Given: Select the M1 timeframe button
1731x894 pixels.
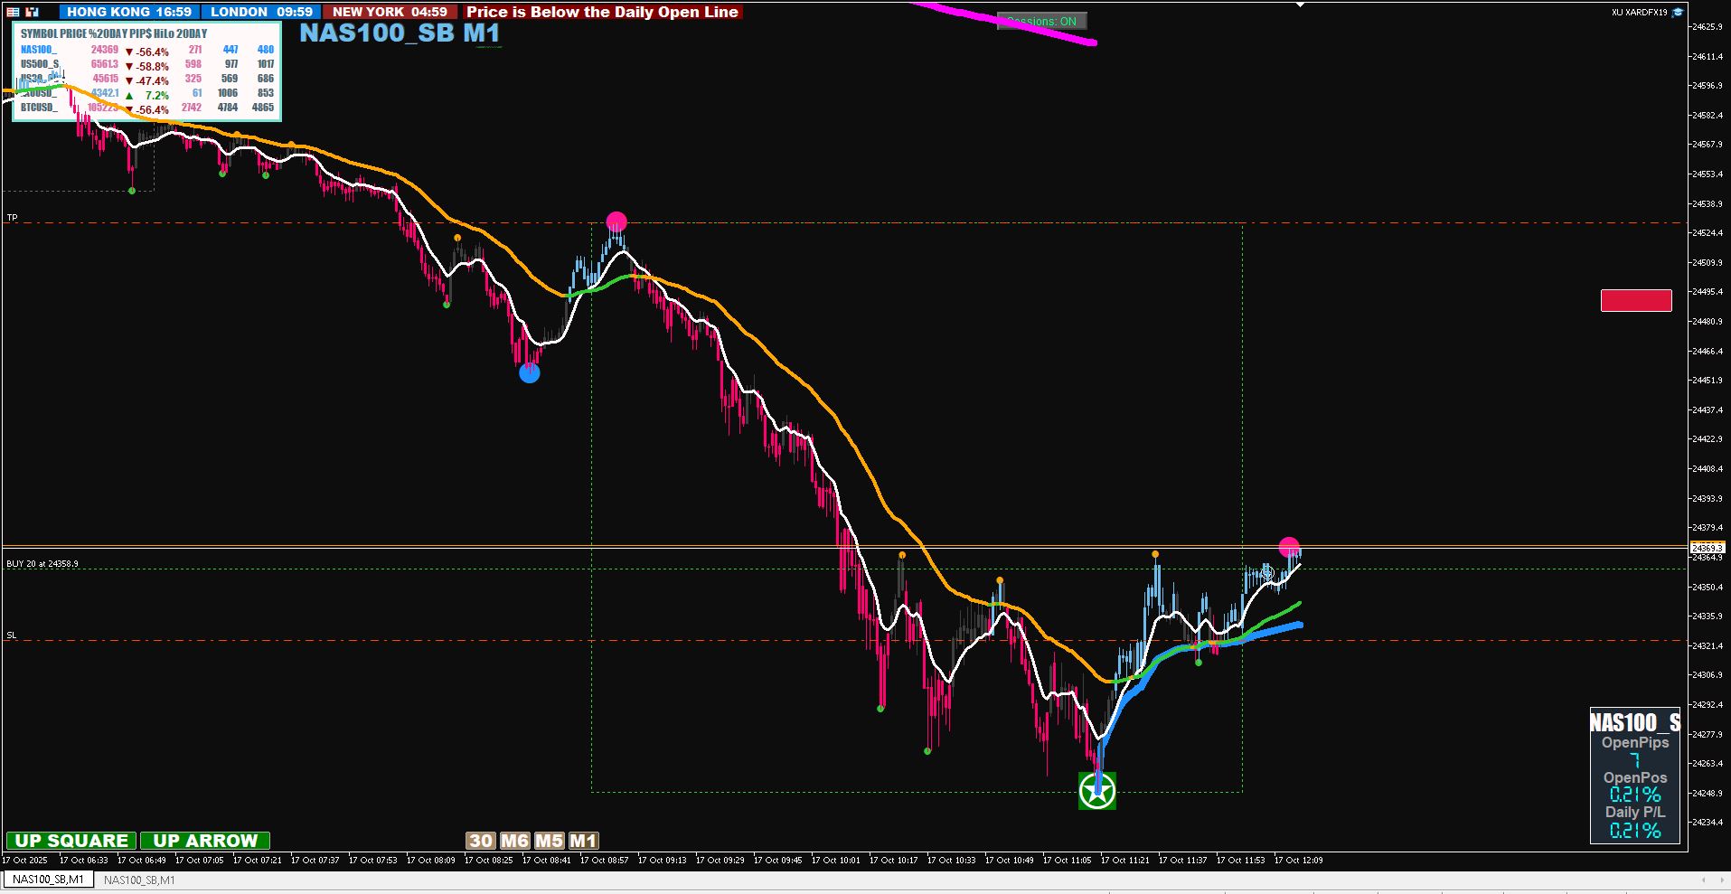Looking at the screenshot, I should tap(583, 841).
